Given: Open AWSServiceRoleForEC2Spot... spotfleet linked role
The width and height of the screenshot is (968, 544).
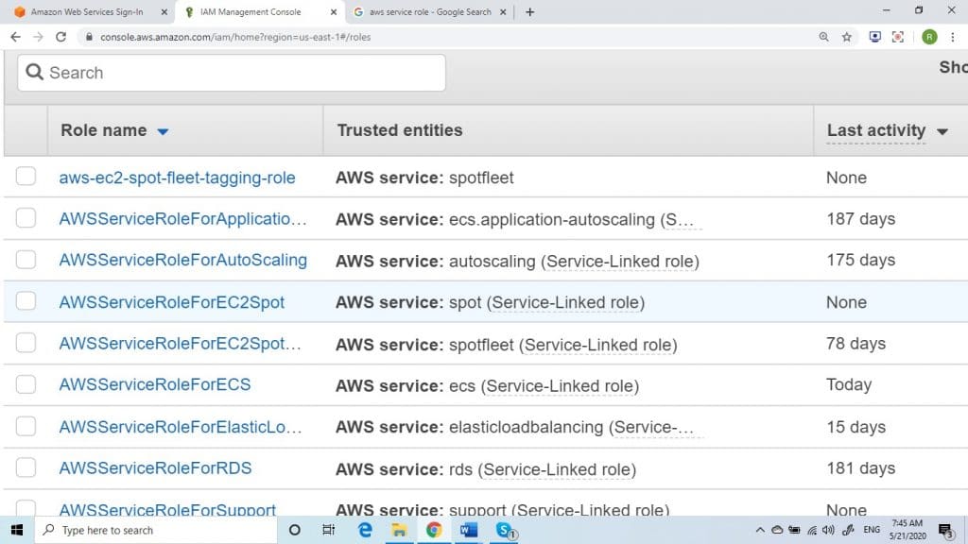Looking at the screenshot, I should [x=180, y=344].
